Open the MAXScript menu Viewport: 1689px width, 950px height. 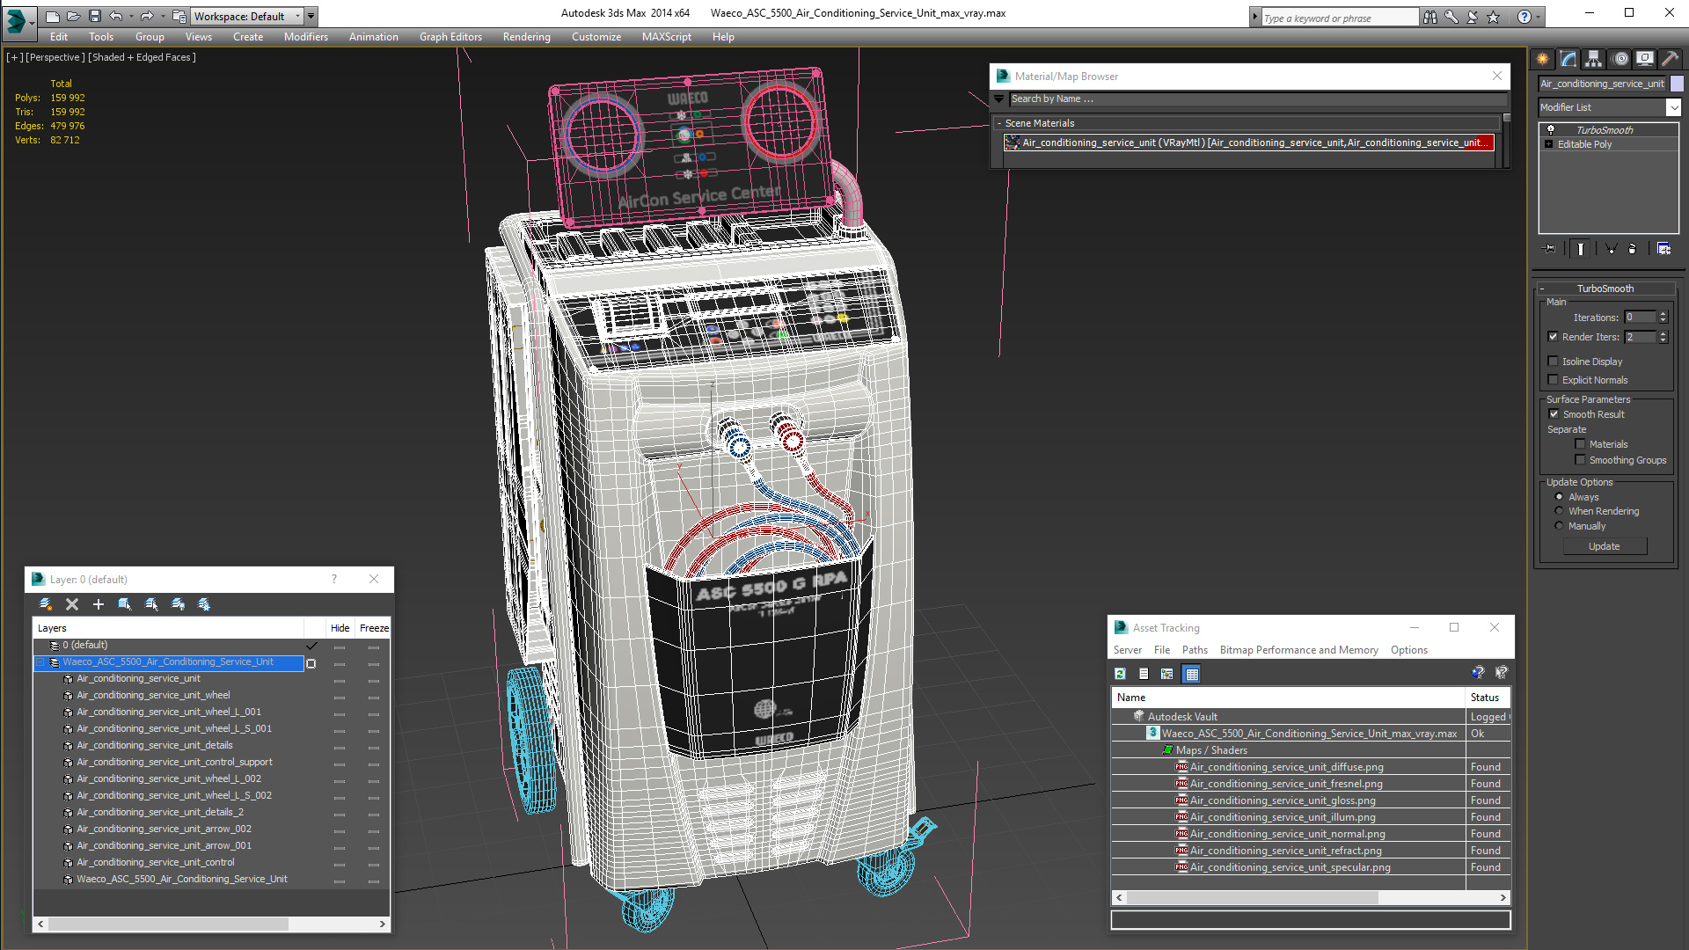666,37
